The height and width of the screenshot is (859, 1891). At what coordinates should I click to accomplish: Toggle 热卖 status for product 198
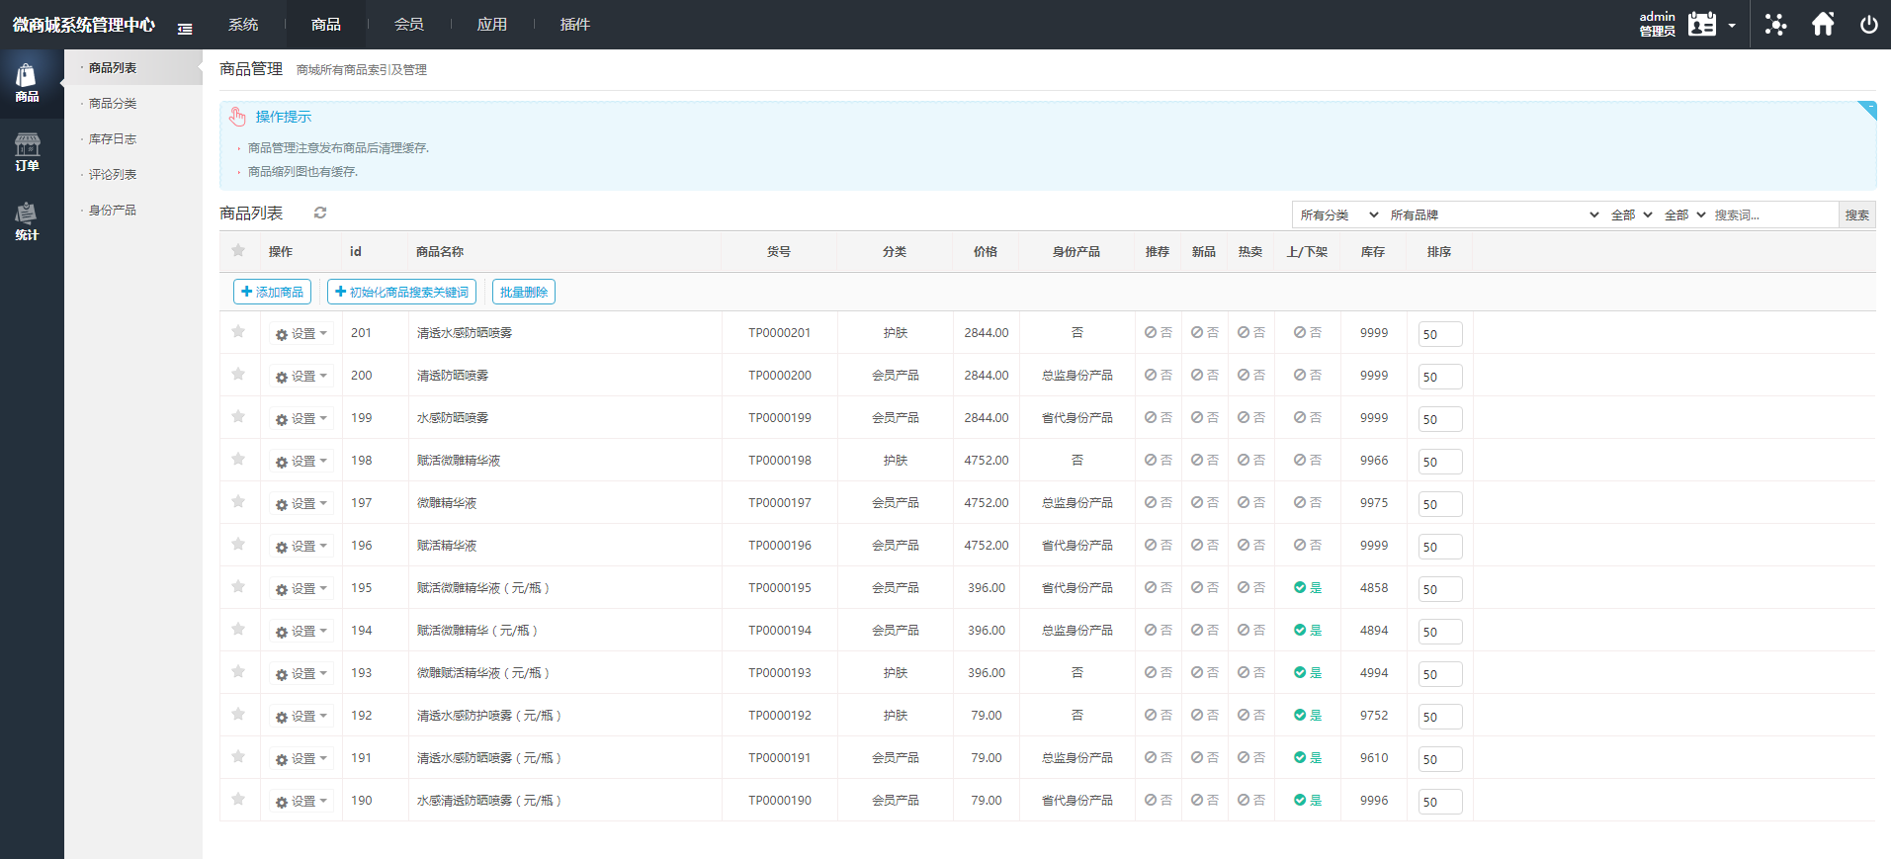(1250, 460)
